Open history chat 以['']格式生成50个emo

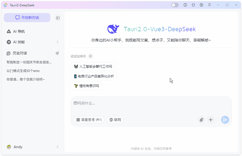pos(23,71)
